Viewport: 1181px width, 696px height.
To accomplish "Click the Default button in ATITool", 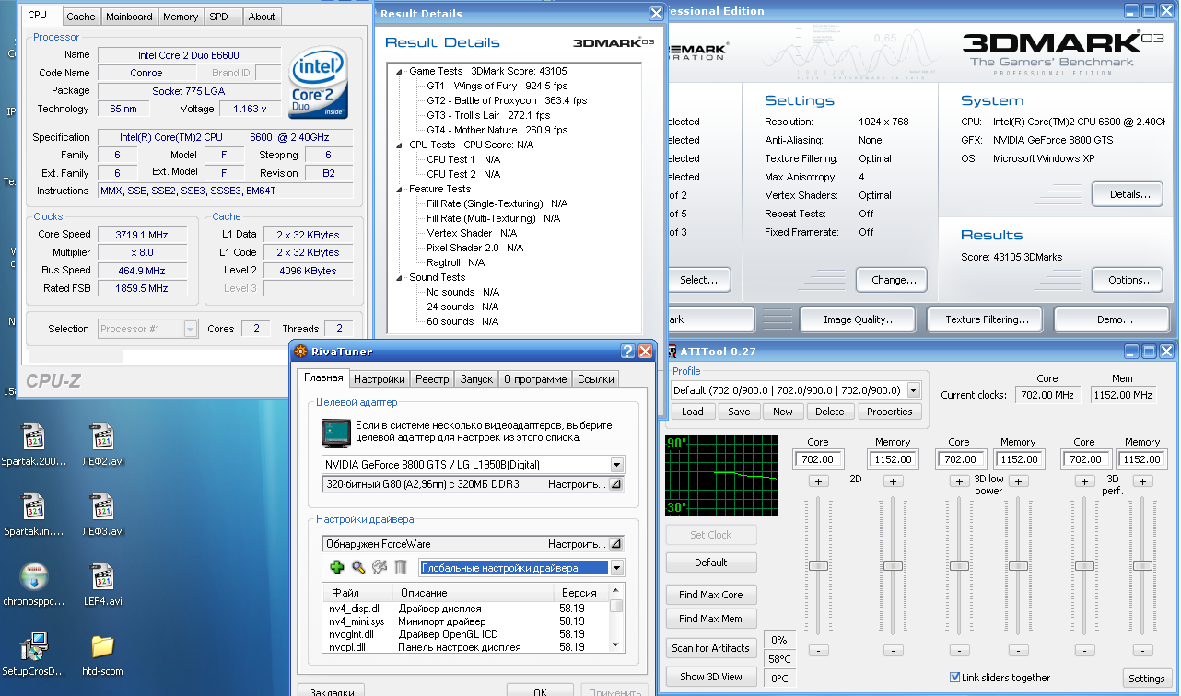I will tap(711, 563).
